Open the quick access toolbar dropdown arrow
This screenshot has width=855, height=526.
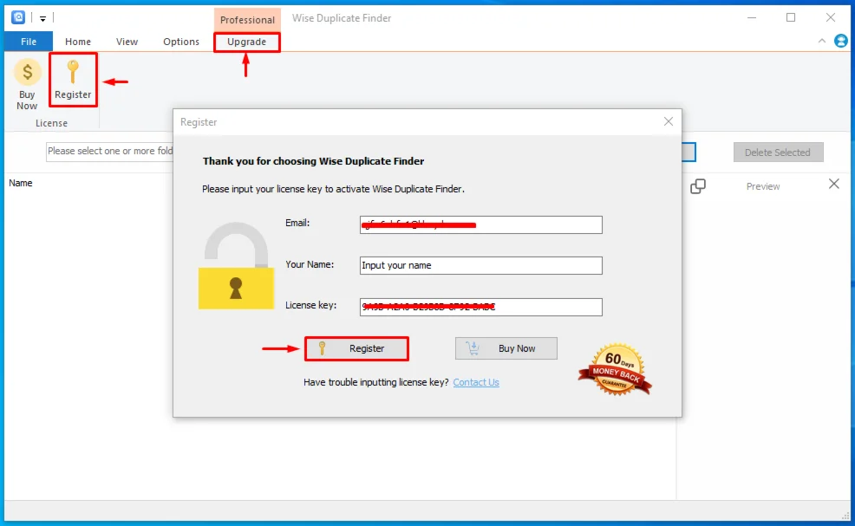click(42, 18)
